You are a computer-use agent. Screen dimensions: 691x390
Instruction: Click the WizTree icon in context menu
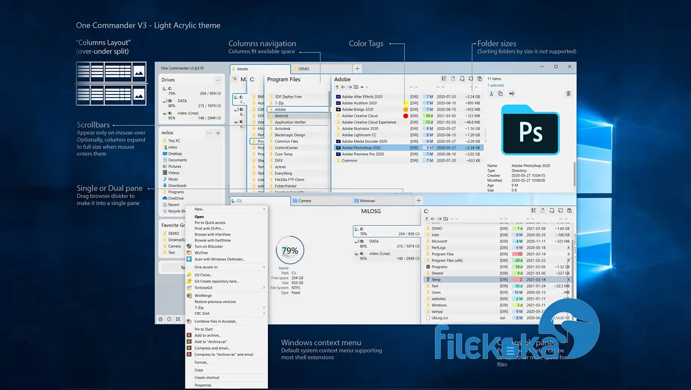click(190, 253)
